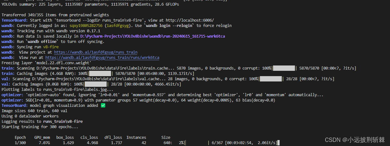Click the train label scanning progress bar
Image resolution: width=390 pixels, height=146 pixels.
tap(284, 68)
